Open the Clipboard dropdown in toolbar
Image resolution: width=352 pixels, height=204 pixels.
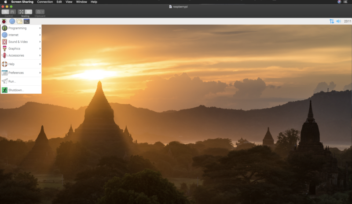(x=40, y=12)
